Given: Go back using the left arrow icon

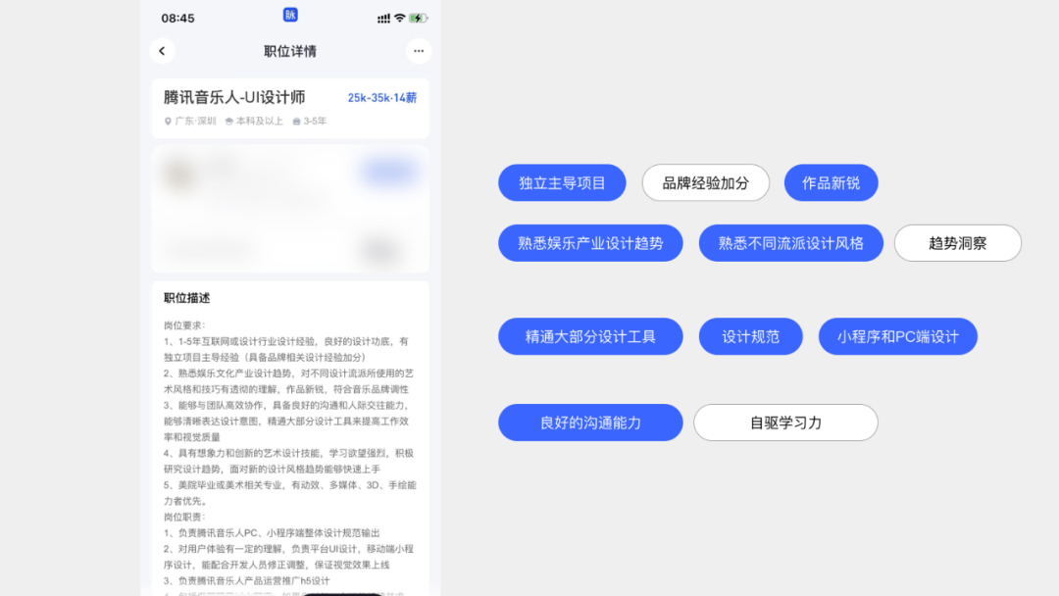Looking at the screenshot, I should (162, 51).
